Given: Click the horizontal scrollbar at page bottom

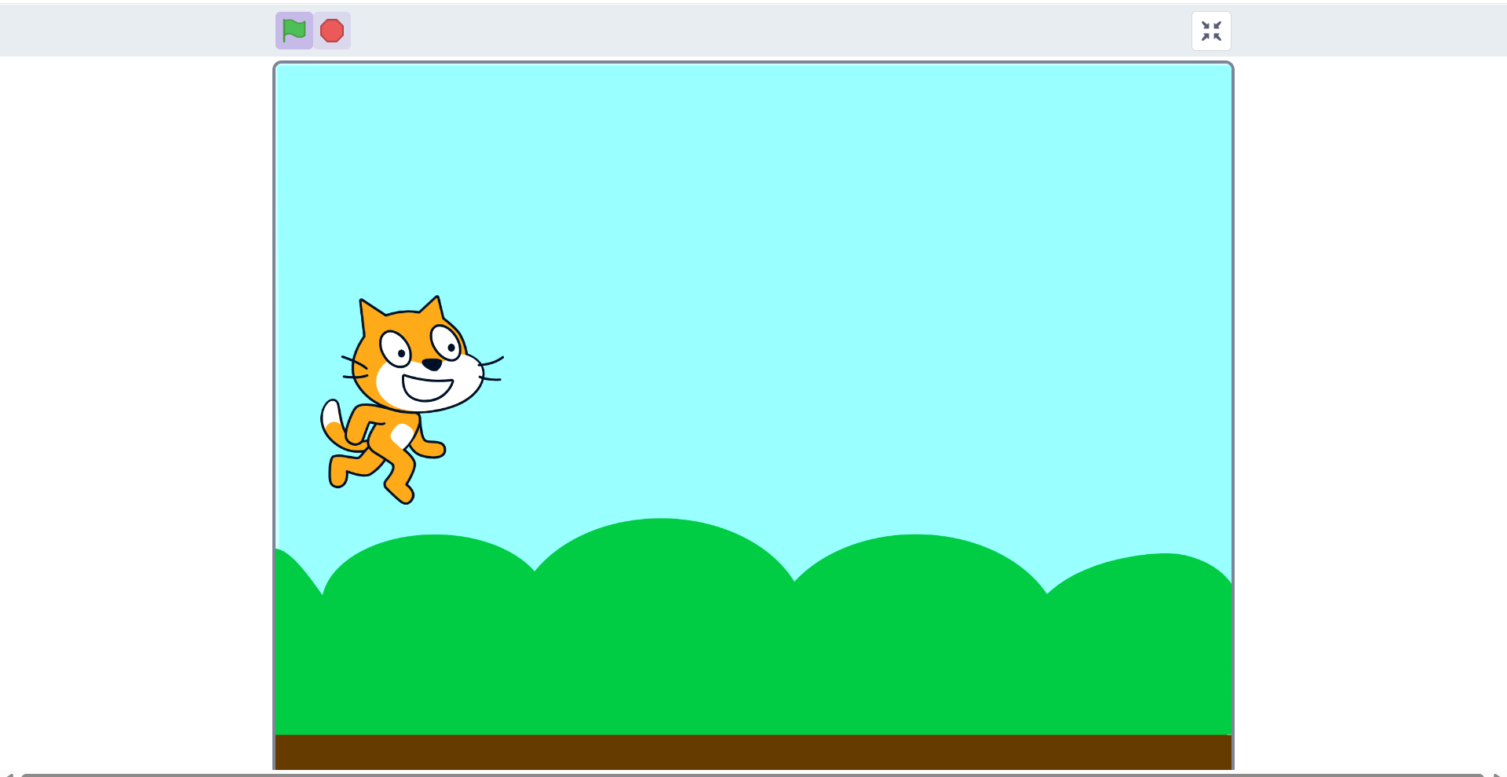Looking at the screenshot, I should click(752, 774).
